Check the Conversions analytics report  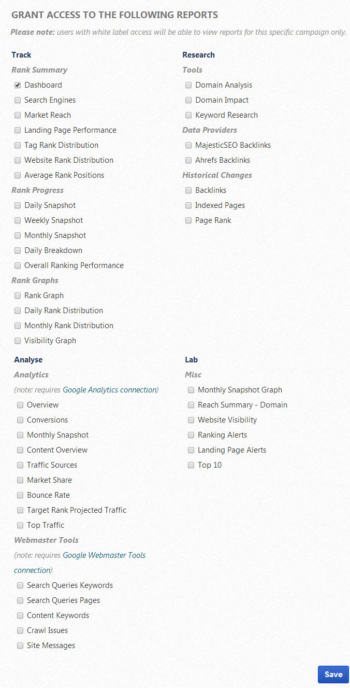(x=20, y=420)
